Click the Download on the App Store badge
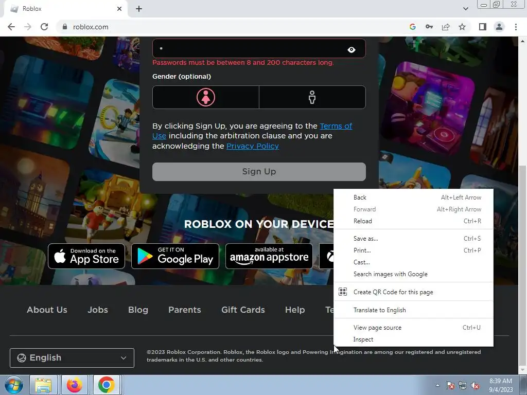This screenshot has width=527, height=395. pos(86,256)
